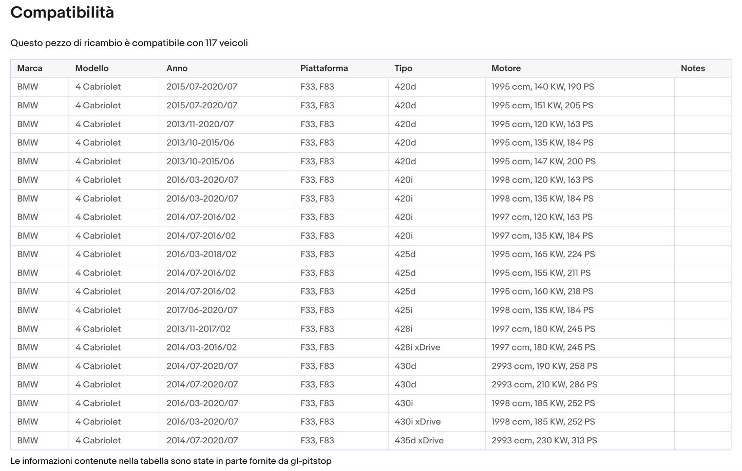The width and height of the screenshot is (742, 471).
Task: Select the 435d xDrive type cell
Action: [418, 440]
